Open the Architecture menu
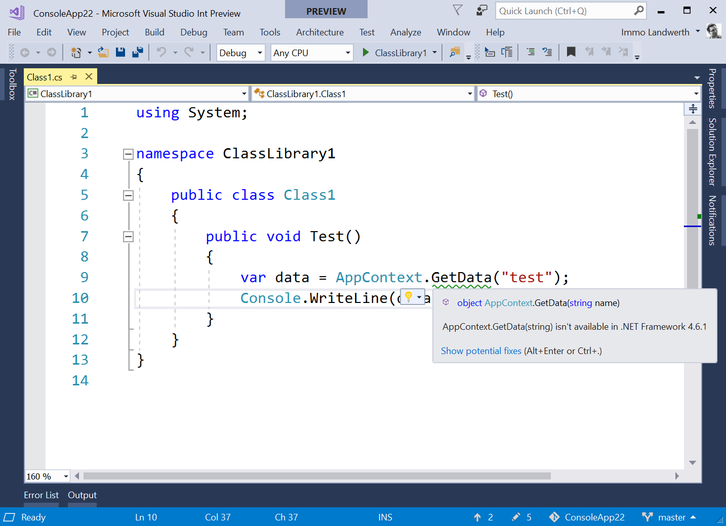This screenshot has width=726, height=526. coord(320,32)
